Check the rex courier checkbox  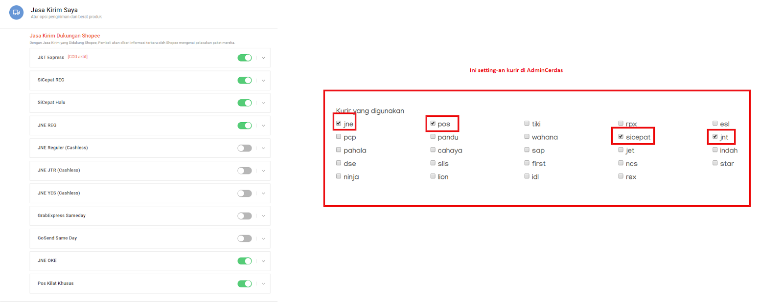621,176
